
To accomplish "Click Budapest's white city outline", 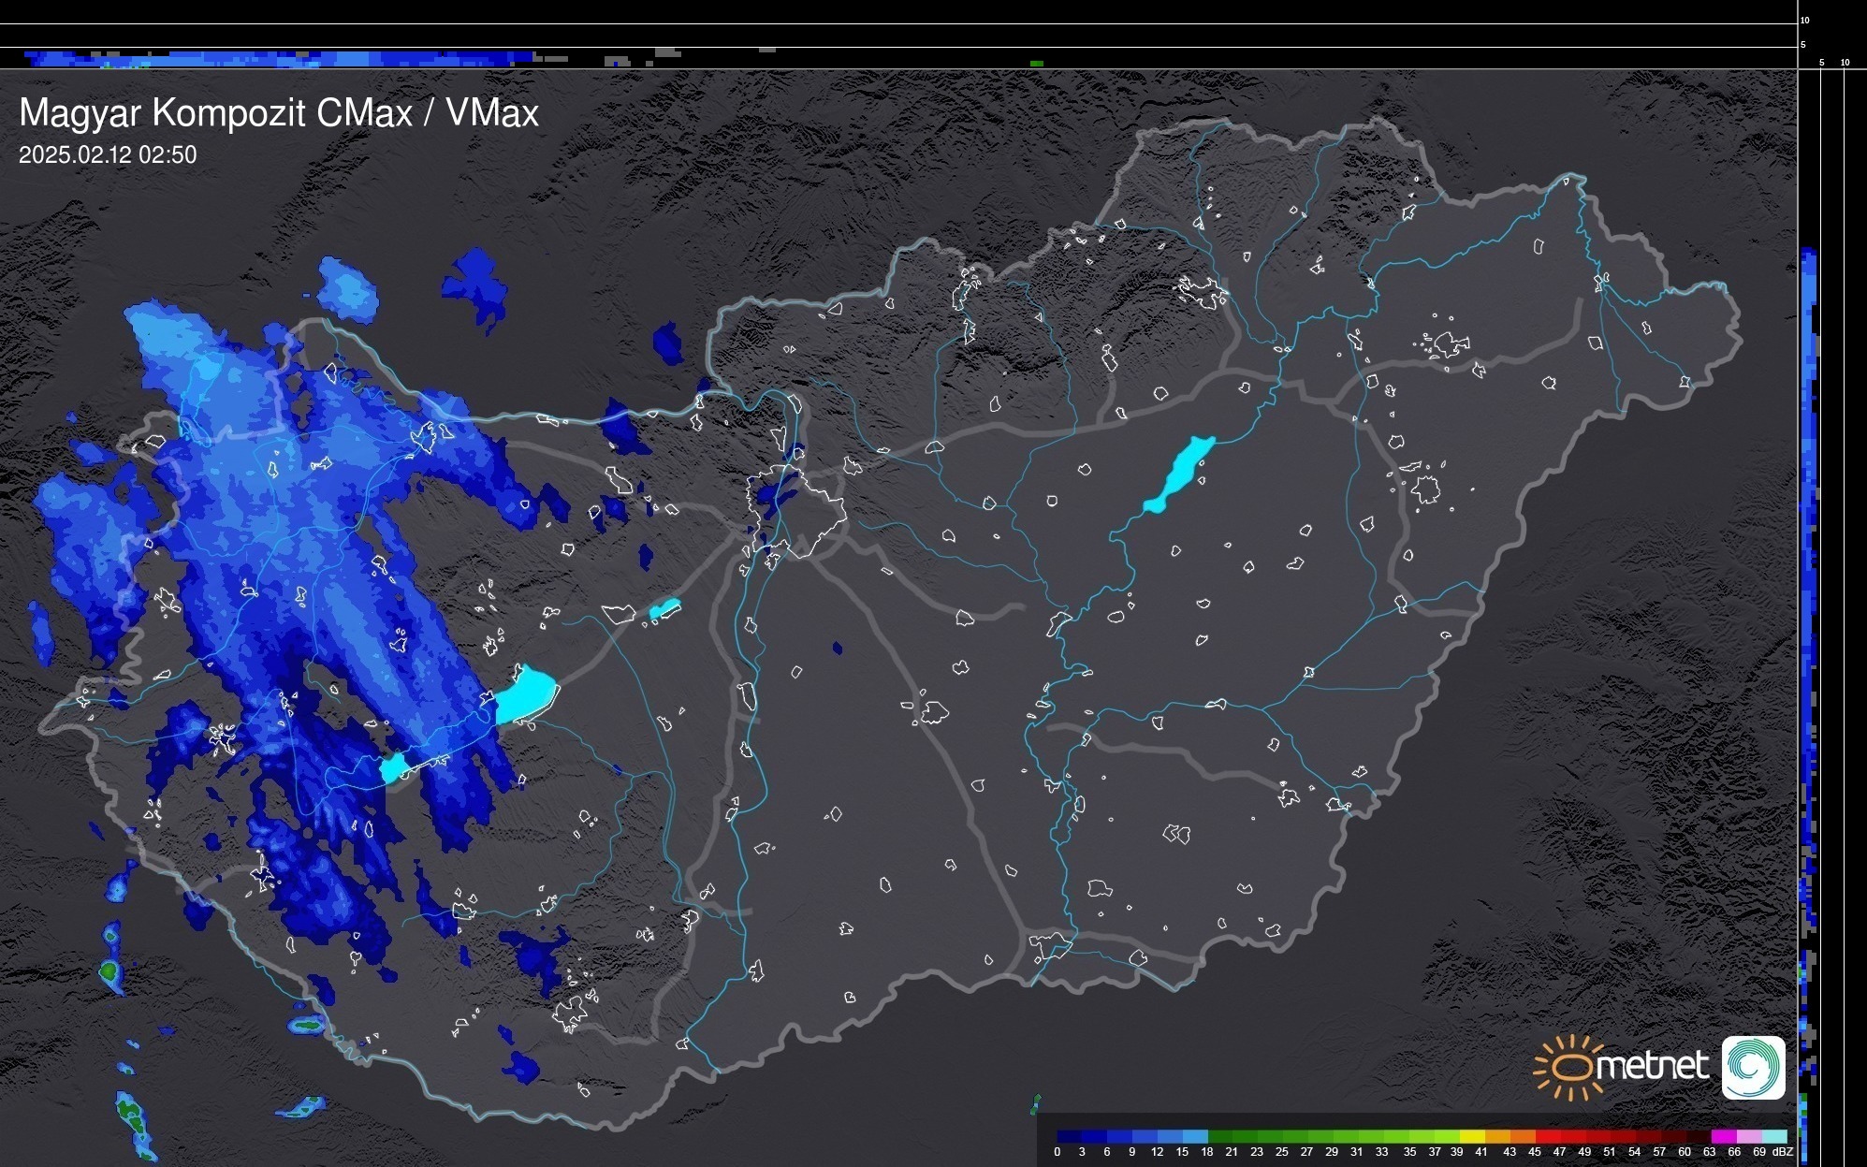I will (x=795, y=510).
